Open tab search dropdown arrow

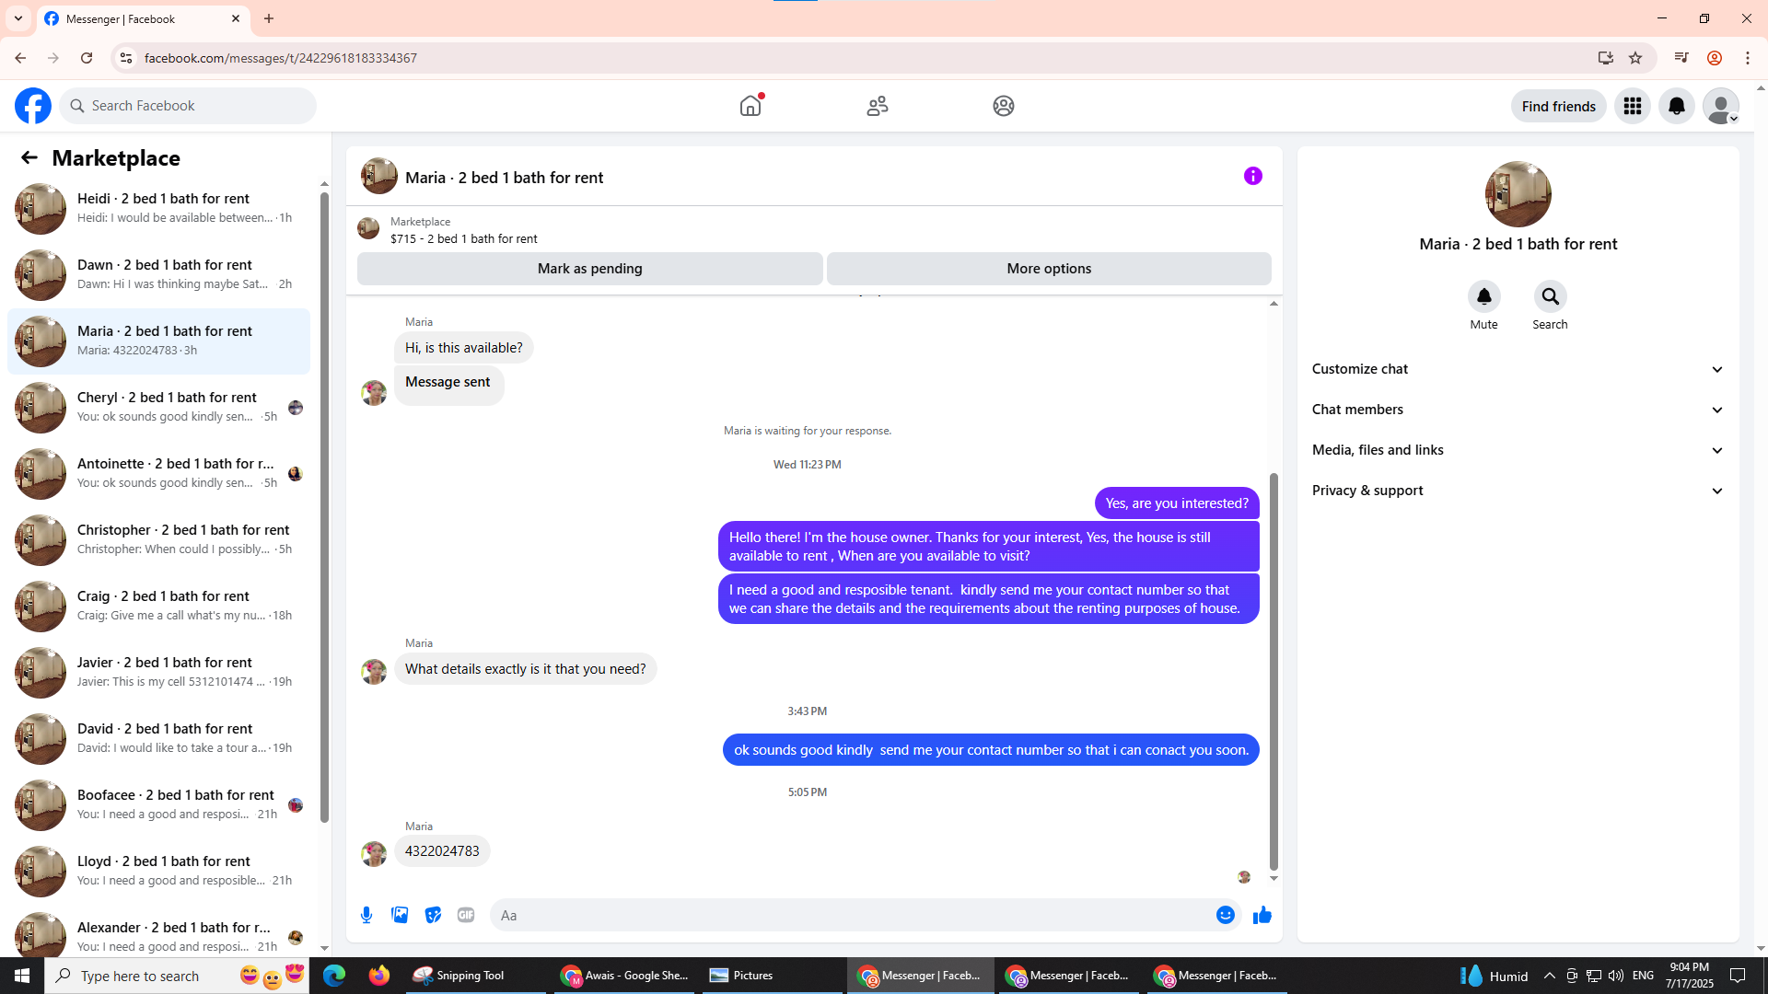(18, 18)
